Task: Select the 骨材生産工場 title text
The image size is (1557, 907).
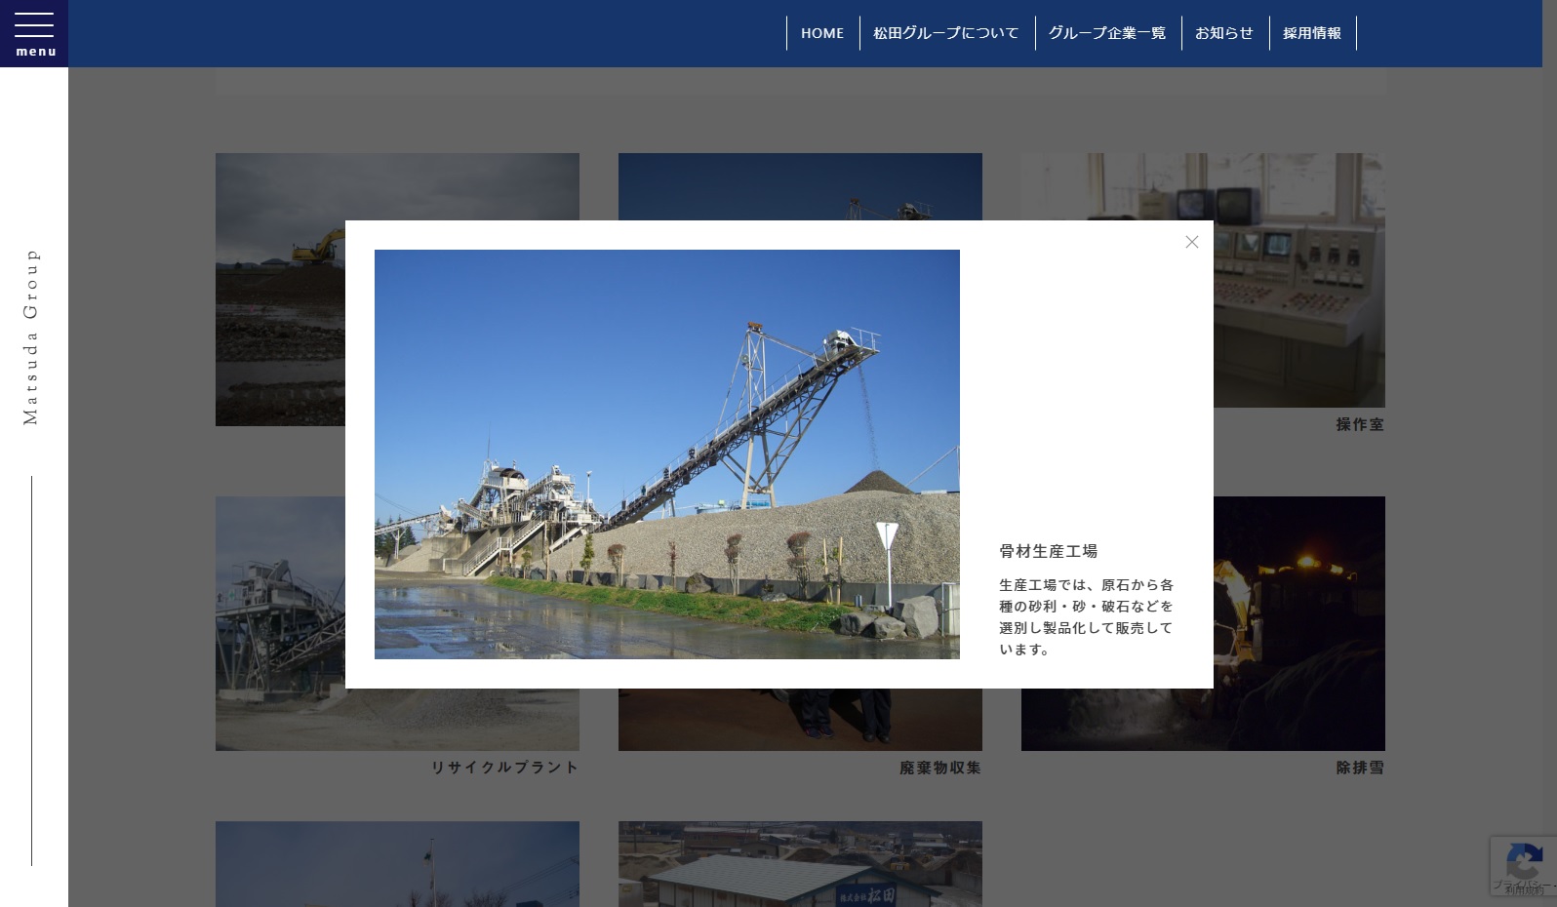Action: (1049, 551)
